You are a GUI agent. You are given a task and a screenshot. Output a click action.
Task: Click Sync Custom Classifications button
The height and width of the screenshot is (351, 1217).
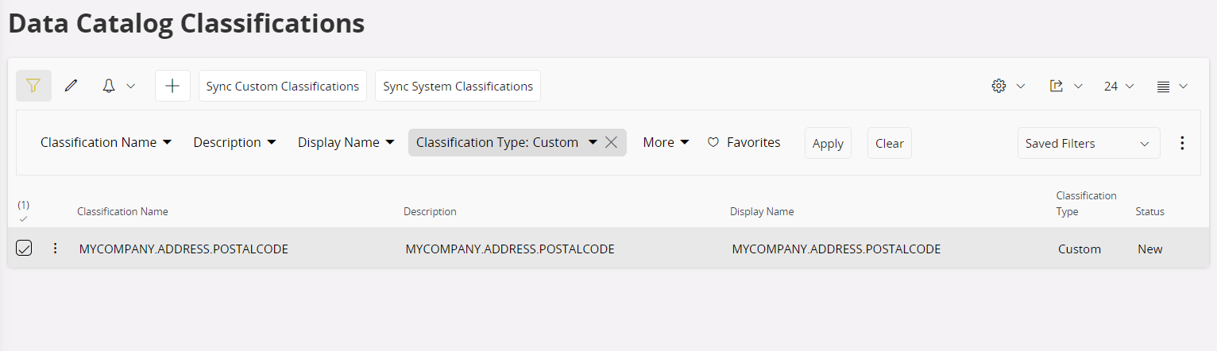click(283, 86)
